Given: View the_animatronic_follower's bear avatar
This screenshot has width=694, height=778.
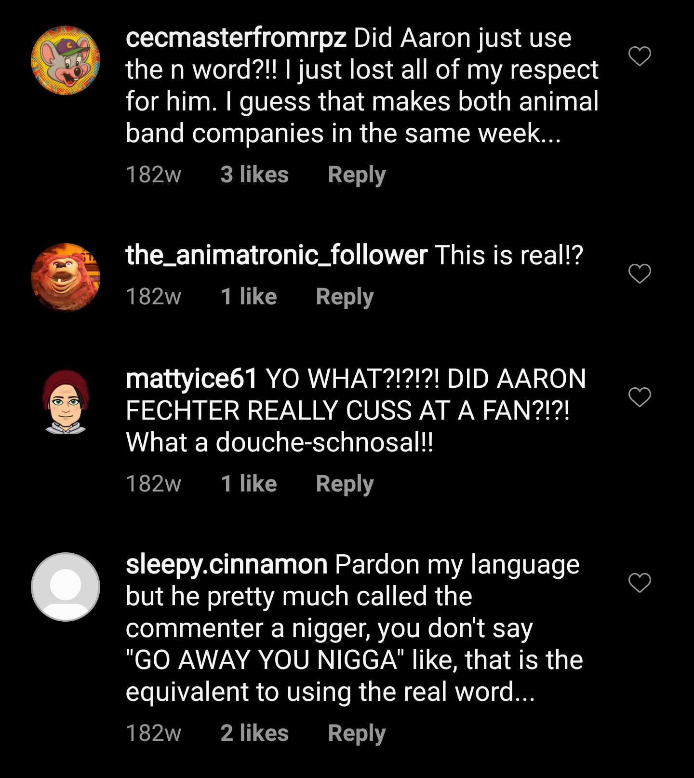Looking at the screenshot, I should 66,278.
